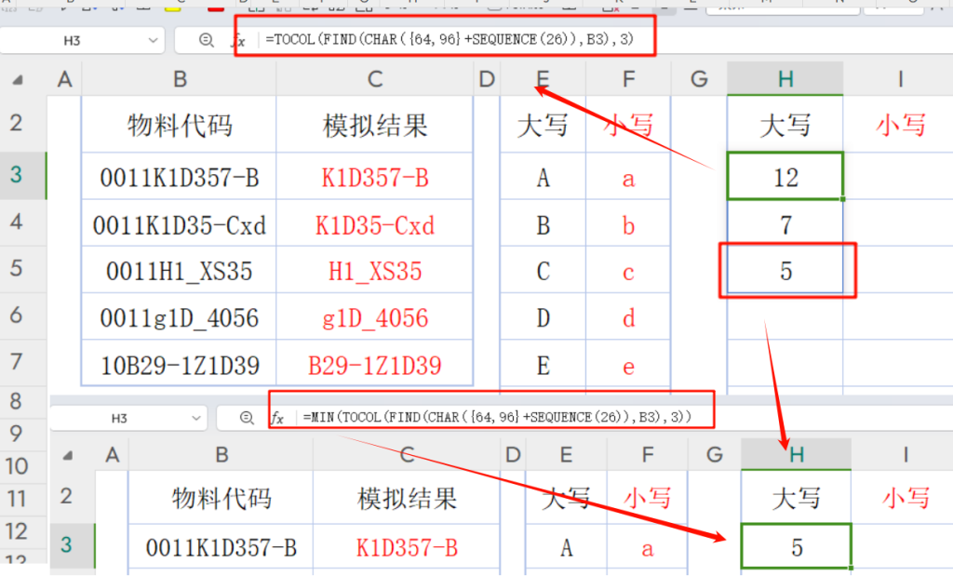Select column D header in lower sheet

click(x=513, y=454)
